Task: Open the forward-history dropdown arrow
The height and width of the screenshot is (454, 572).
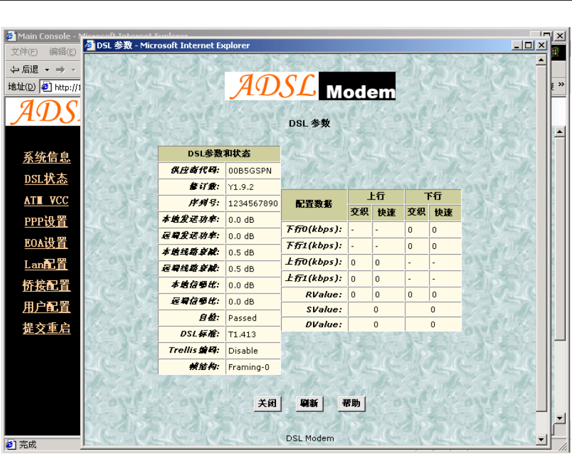Action: 73,70
